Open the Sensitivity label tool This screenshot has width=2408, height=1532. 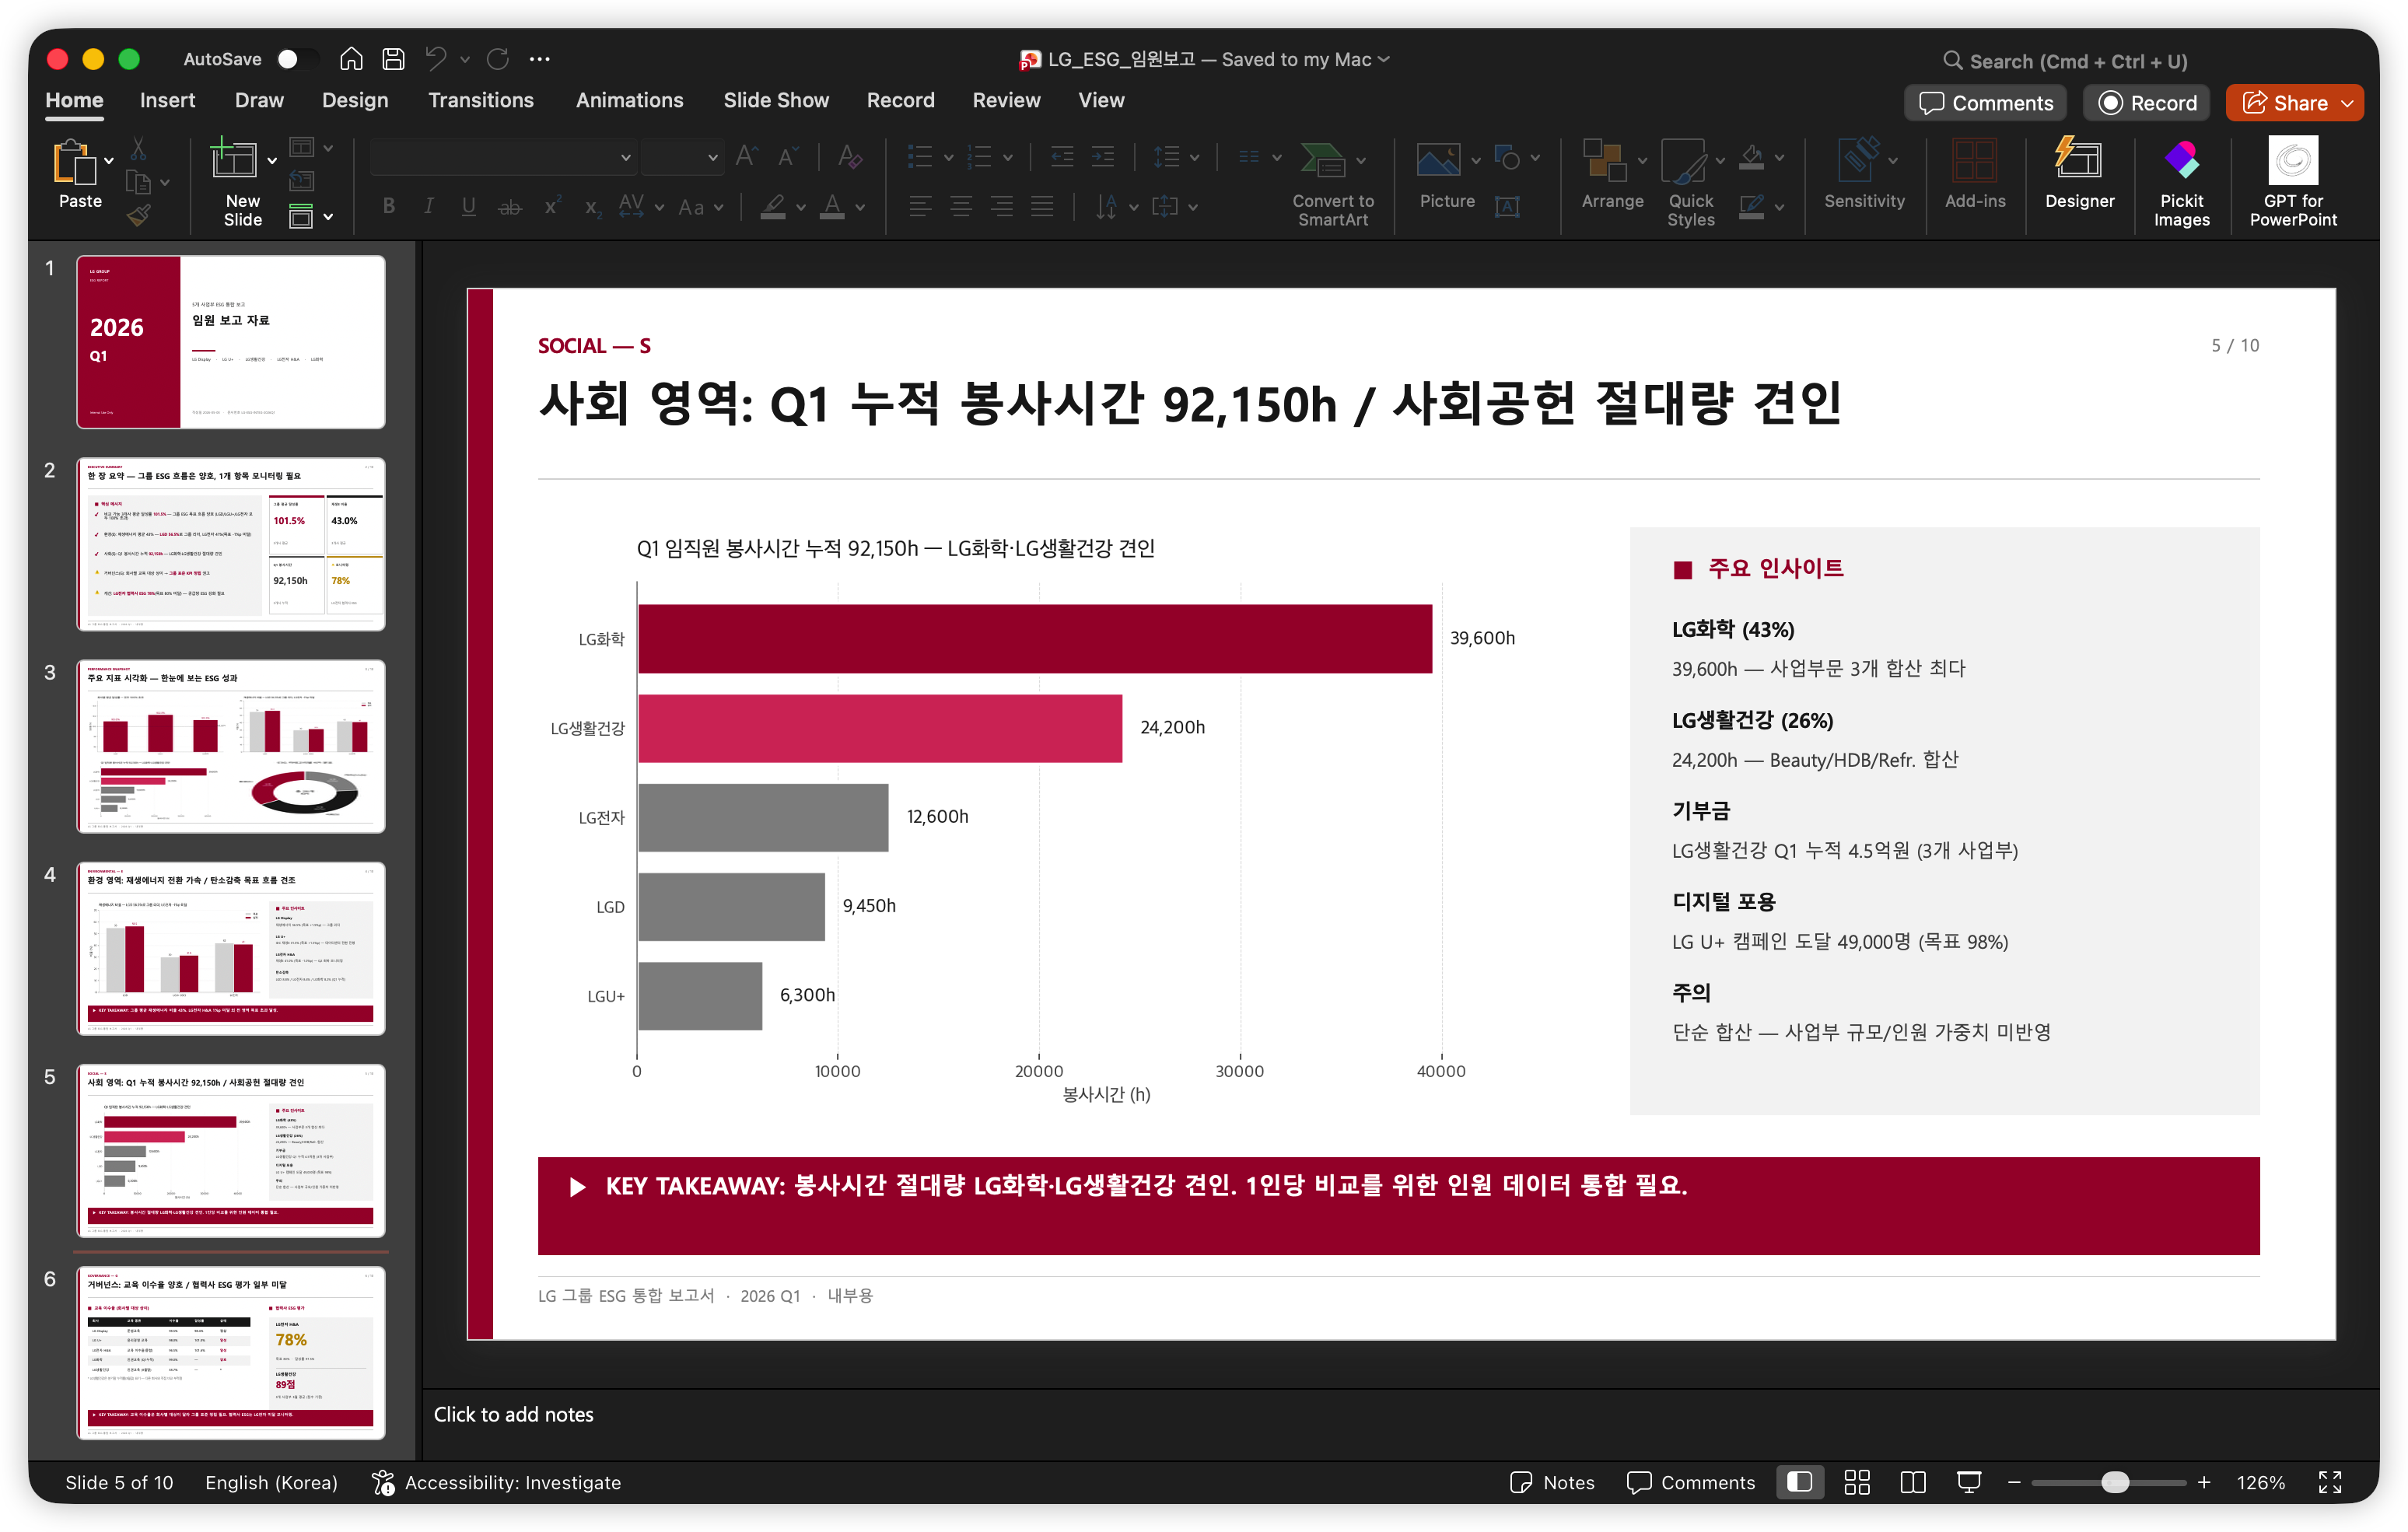coord(1863,174)
